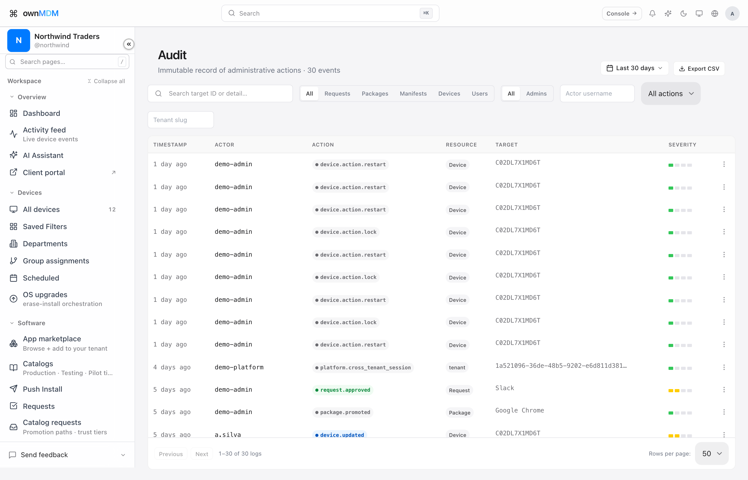Open App marketplace
The image size is (748, 480).
[x=63, y=343]
